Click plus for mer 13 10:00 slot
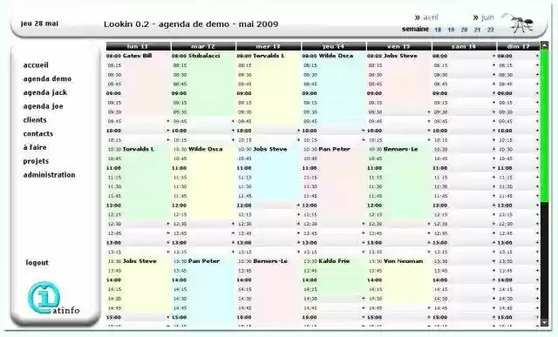 tap(298, 131)
